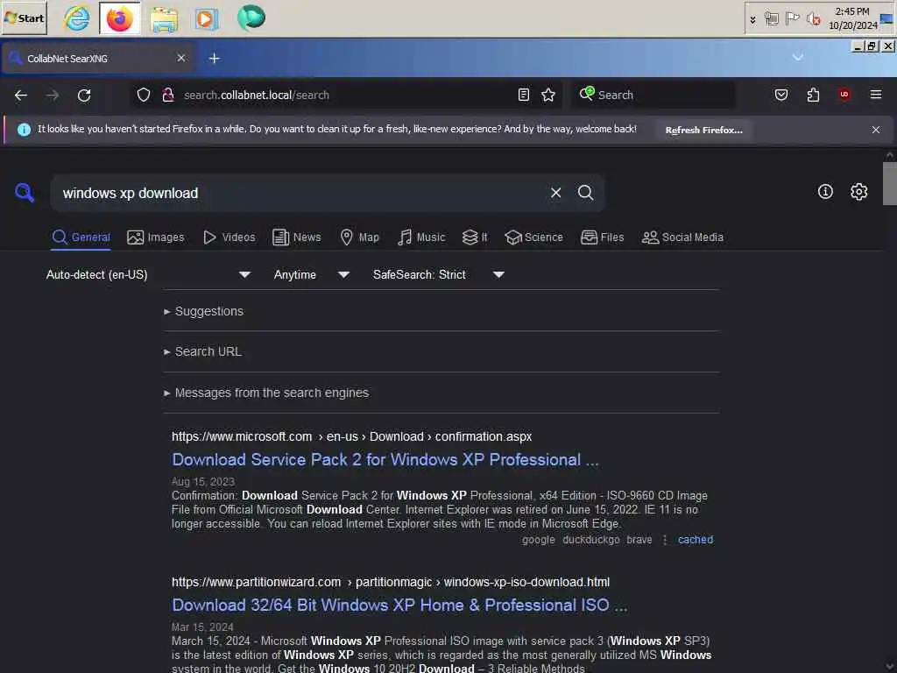This screenshot has height=673, width=897.
Task: Open the SearXNG about info icon
Action: click(825, 192)
